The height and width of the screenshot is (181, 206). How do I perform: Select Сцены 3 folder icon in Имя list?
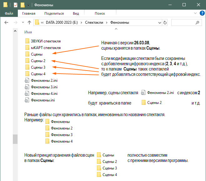pyautogui.click(x=27, y=67)
